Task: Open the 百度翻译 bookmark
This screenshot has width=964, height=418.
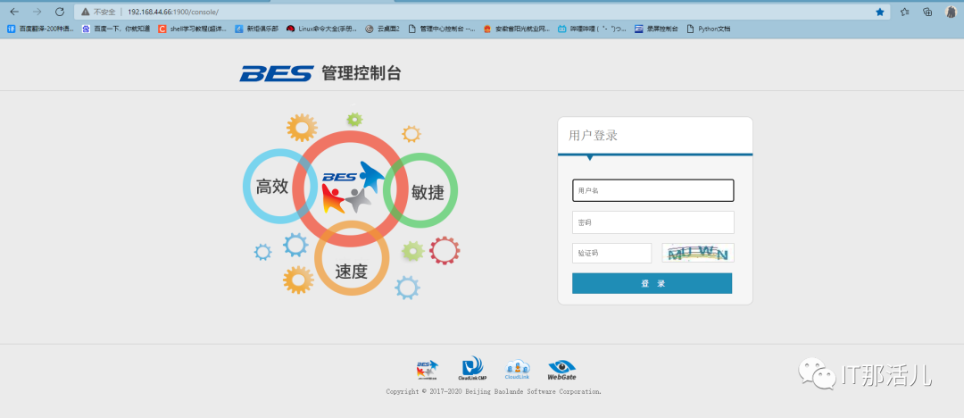Action: click(40, 29)
